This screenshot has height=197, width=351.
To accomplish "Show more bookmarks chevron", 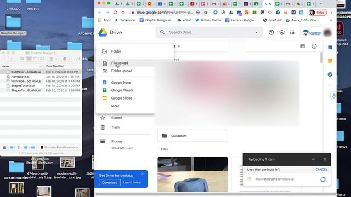I will (x=331, y=20).
